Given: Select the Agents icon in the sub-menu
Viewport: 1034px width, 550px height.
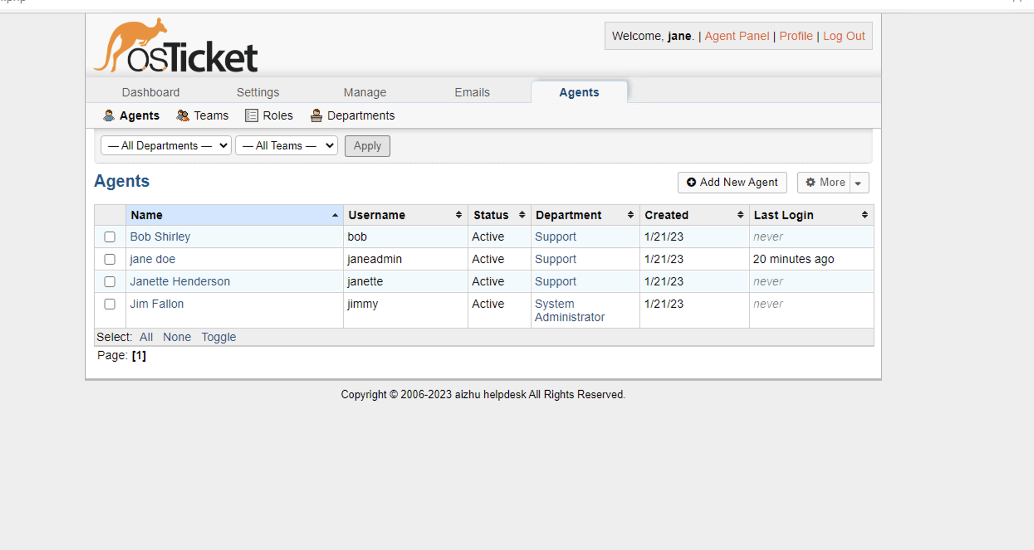Looking at the screenshot, I should [109, 115].
